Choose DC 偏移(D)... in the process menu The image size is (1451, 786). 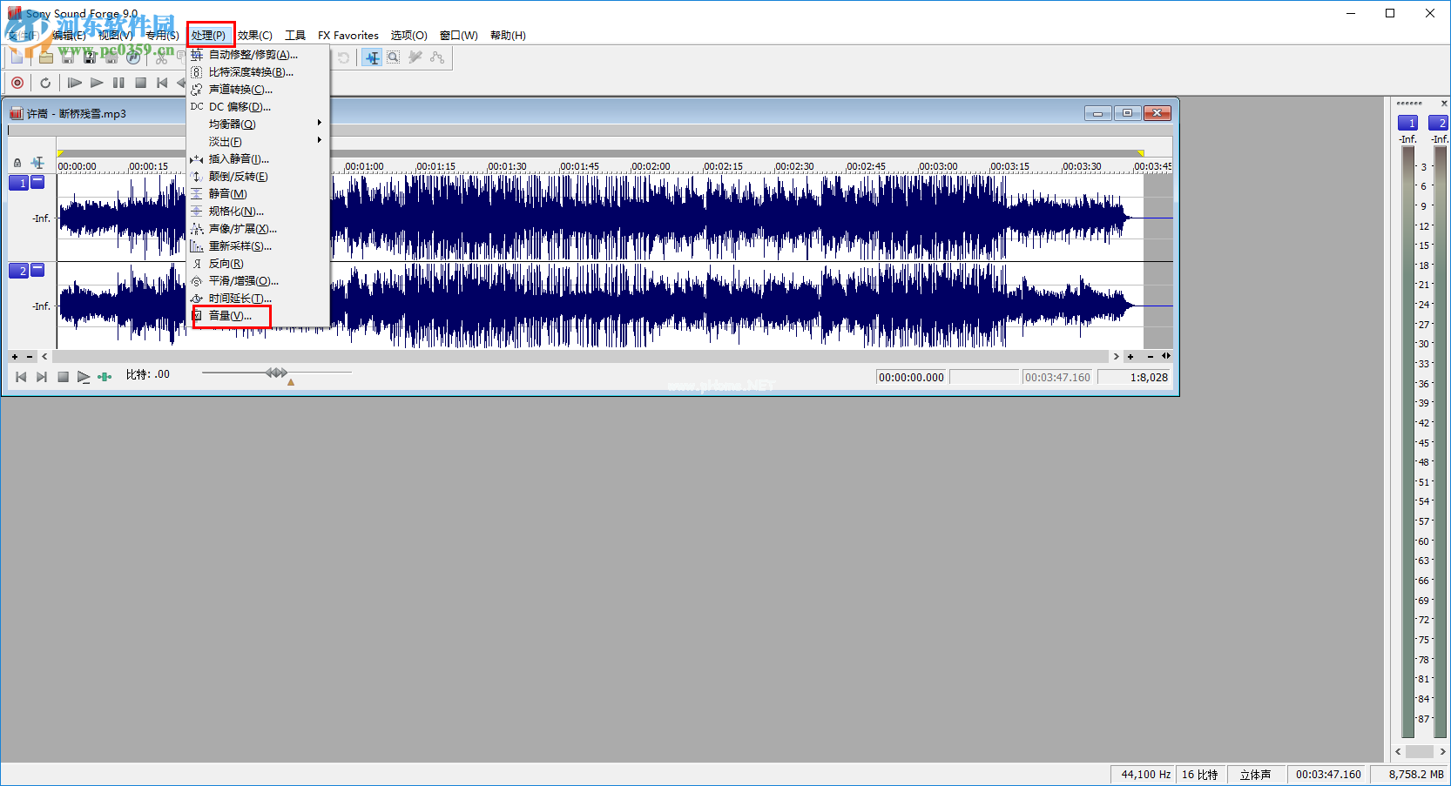258,107
